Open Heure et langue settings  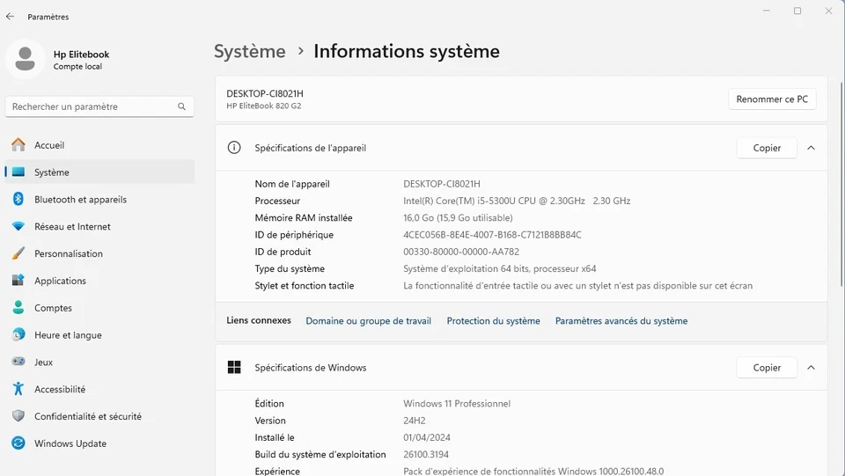pos(99,334)
